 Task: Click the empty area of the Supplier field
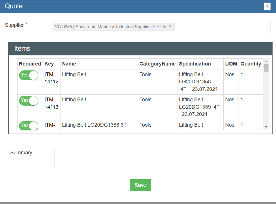pyautogui.click(x=222, y=27)
